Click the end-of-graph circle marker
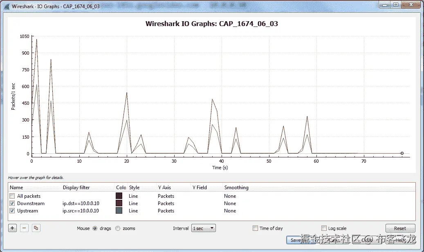Viewport: 424px width, 252px height. pos(402,153)
